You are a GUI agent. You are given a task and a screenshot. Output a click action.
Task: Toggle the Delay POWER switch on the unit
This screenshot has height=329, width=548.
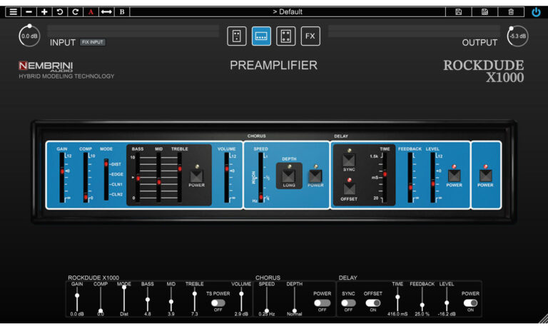pyautogui.click(x=454, y=176)
